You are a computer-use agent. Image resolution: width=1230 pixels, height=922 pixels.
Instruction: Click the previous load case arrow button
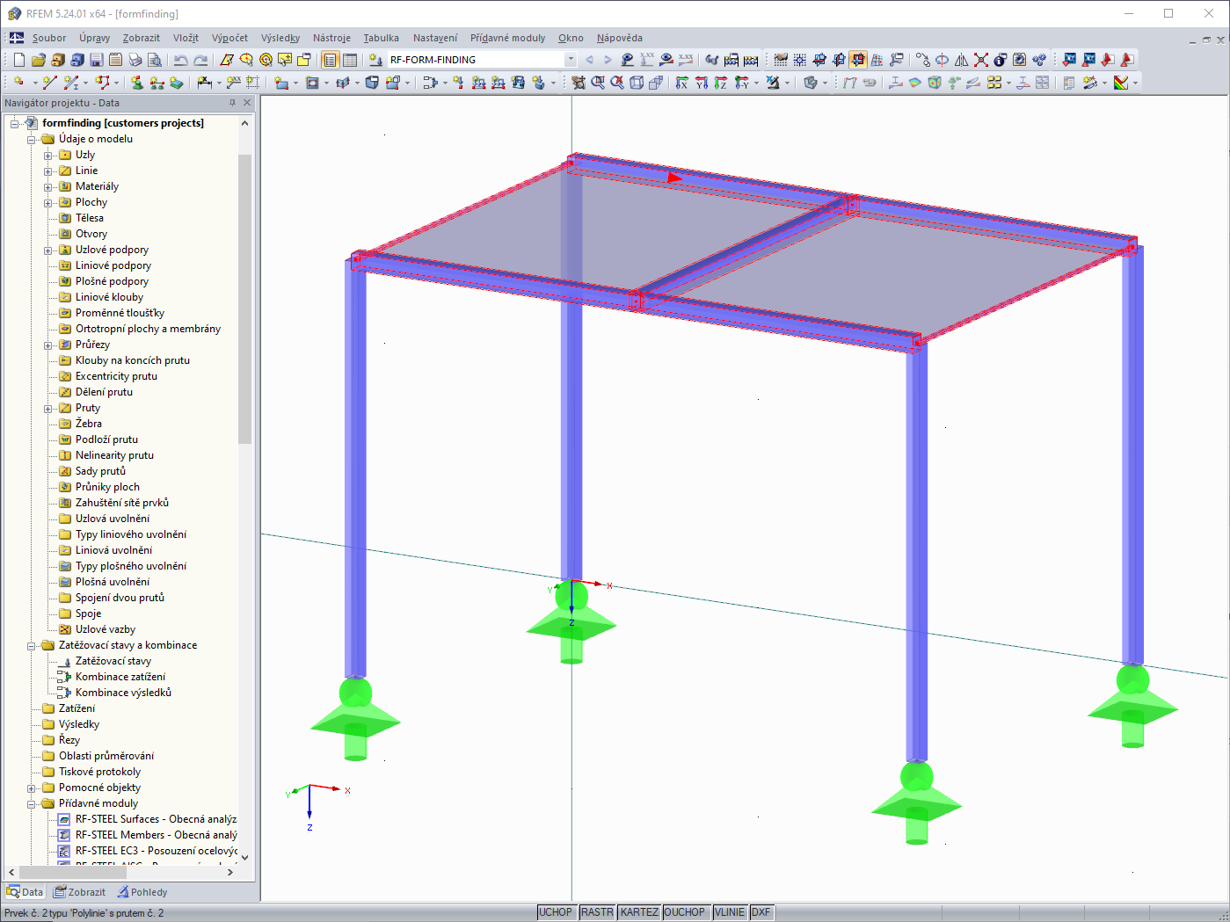[590, 60]
